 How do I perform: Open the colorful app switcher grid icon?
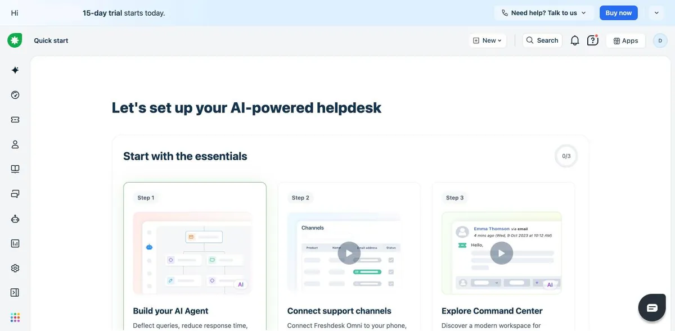click(x=15, y=318)
